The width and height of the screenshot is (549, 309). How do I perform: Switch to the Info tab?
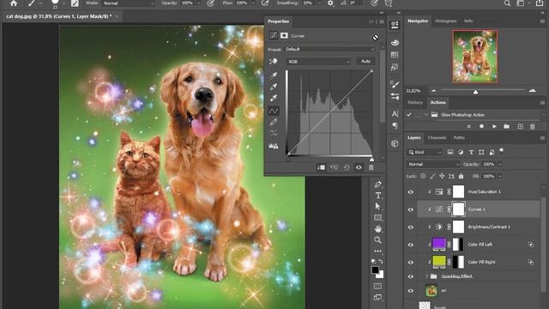click(x=468, y=21)
